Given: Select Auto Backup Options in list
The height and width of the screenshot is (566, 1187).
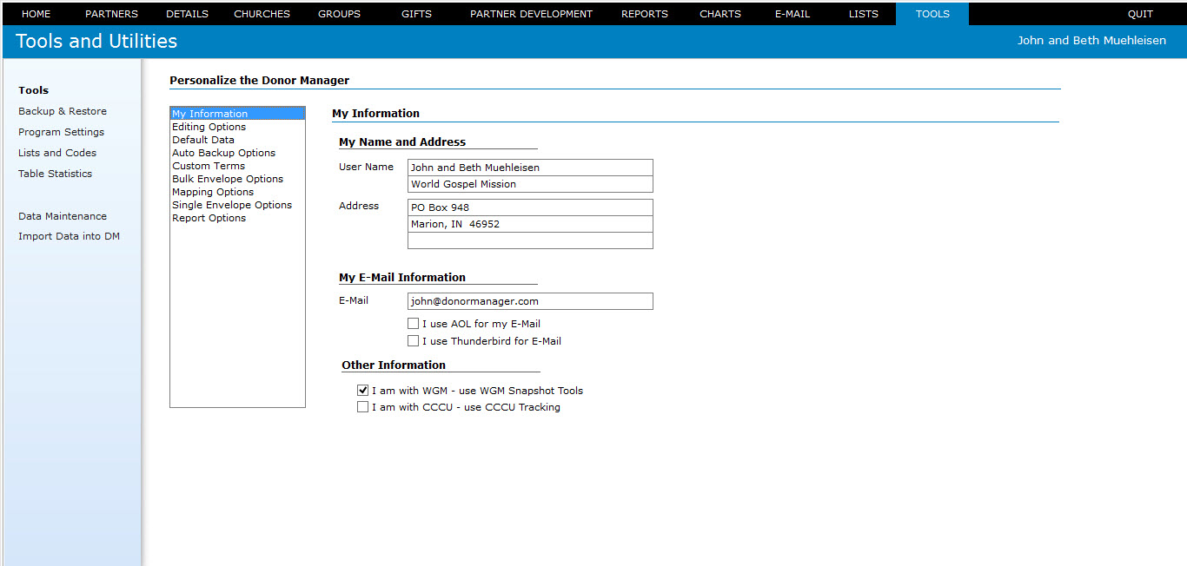Looking at the screenshot, I should click(x=237, y=153).
